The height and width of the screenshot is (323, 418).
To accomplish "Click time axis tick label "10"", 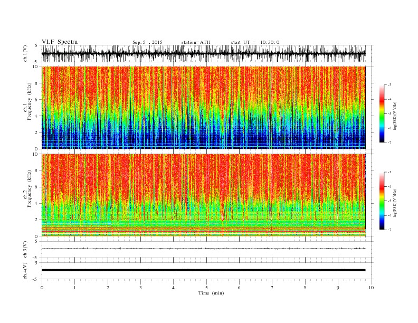I will pyautogui.click(x=371, y=288).
